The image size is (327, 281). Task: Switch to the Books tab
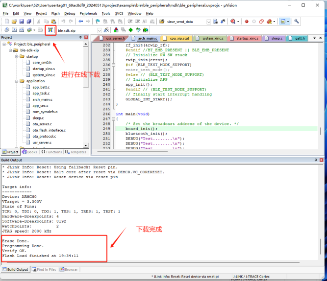click(29, 152)
